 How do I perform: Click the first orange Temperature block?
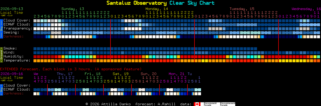[35, 60]
